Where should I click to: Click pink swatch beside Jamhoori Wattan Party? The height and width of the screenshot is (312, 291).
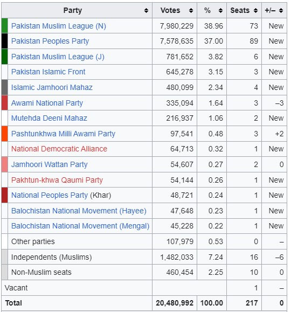pos(4,164)
